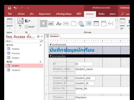This screenshot has width=134, height=100.
Task: Collapse the Forms group in navigation pane
Action: [x=40, y=62]
